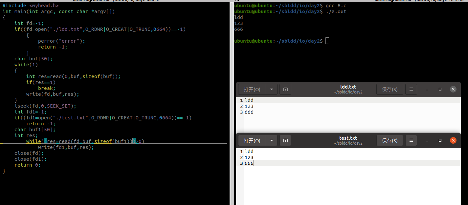The height and width of the screenshot is (205, 468).
Task: Click the perror("error") line
Action: (x=61, y=41)
